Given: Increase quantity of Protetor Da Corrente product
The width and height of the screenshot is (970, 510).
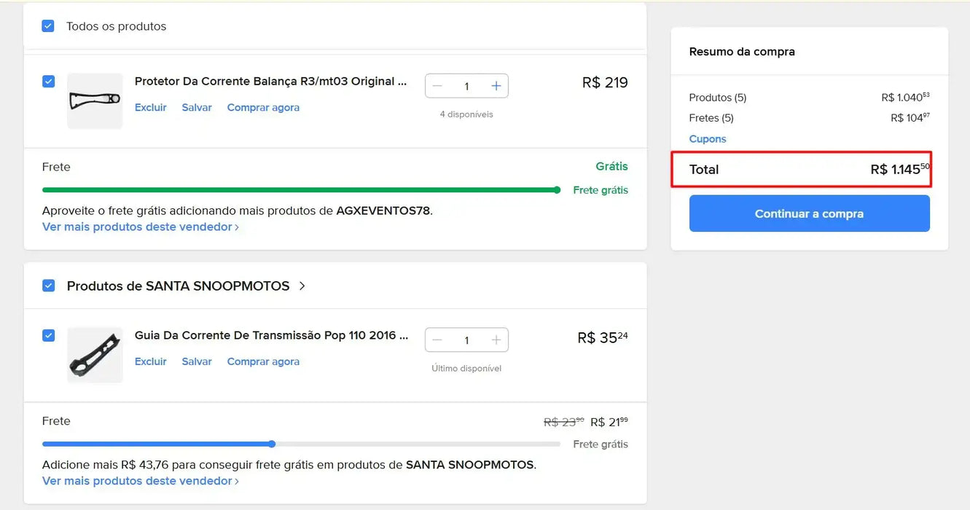Looking at the screenshot, I should pyautogui.click(x=496, y=85).
